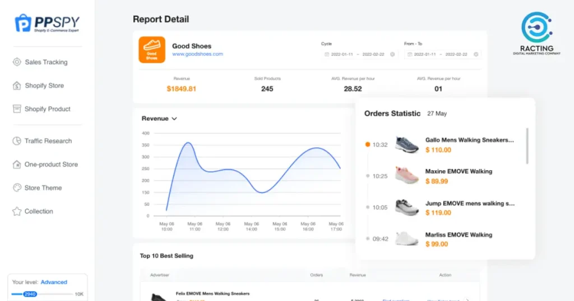
Task: Click white Marliss EMOVE Walking thumbnail
Action: [x=407, y=239]
